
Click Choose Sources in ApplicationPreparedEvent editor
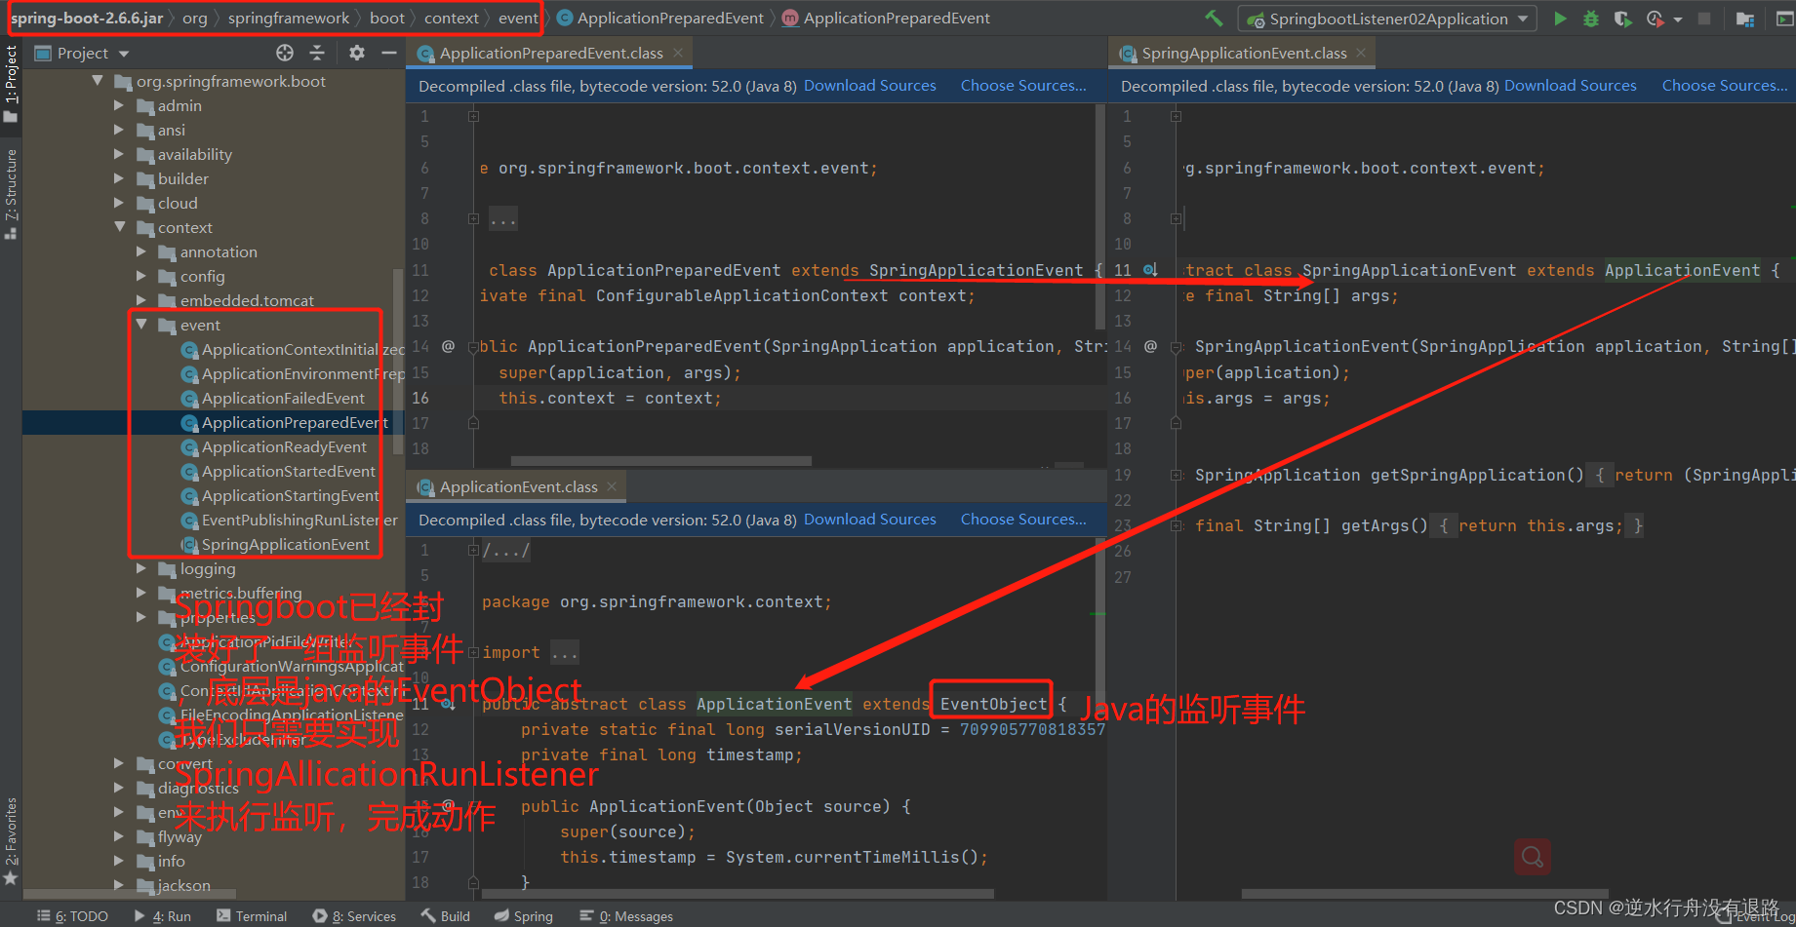pyautogui.click(x=1023, y=86)
